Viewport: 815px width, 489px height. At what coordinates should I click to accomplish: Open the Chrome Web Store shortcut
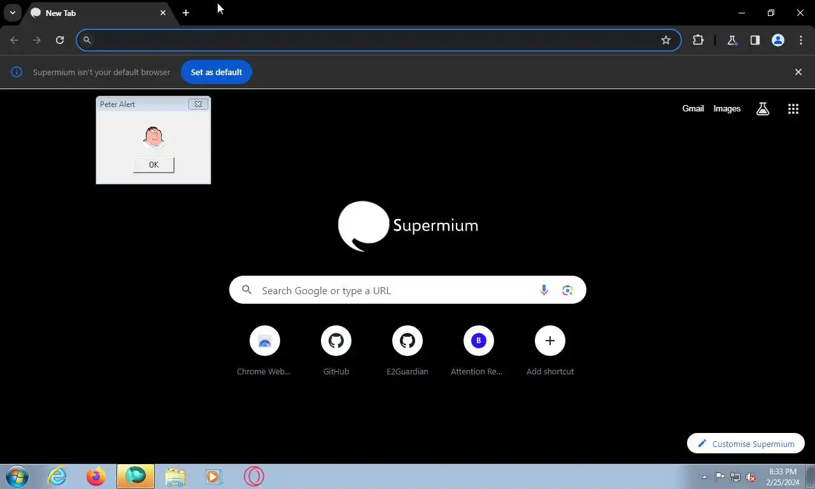pos(264,350)
